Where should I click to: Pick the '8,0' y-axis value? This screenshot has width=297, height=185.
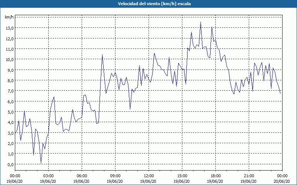tap(11, 80)
